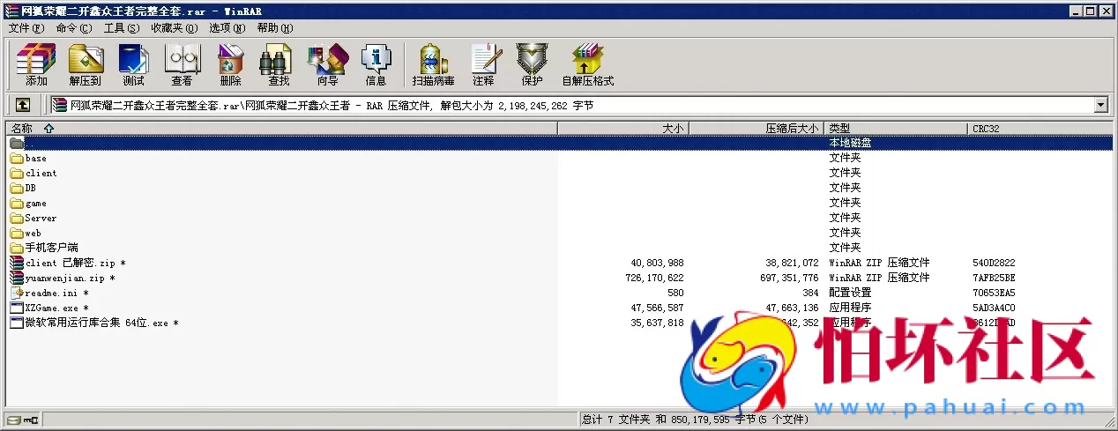1118x431 pixels.
Task: Click the Find (查找) binoculars icon
Action: point(279,65)
